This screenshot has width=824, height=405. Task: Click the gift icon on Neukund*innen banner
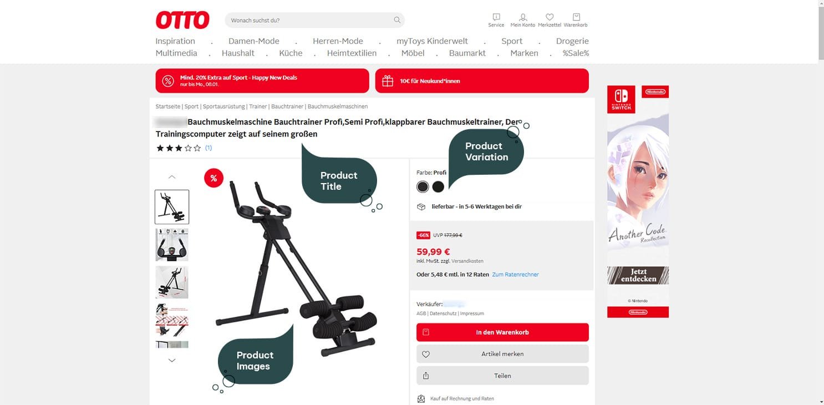(388, 81)
